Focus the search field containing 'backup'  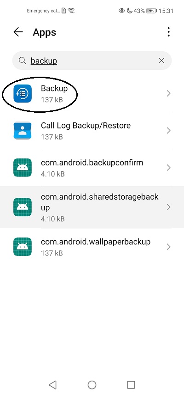pos(92,61)
